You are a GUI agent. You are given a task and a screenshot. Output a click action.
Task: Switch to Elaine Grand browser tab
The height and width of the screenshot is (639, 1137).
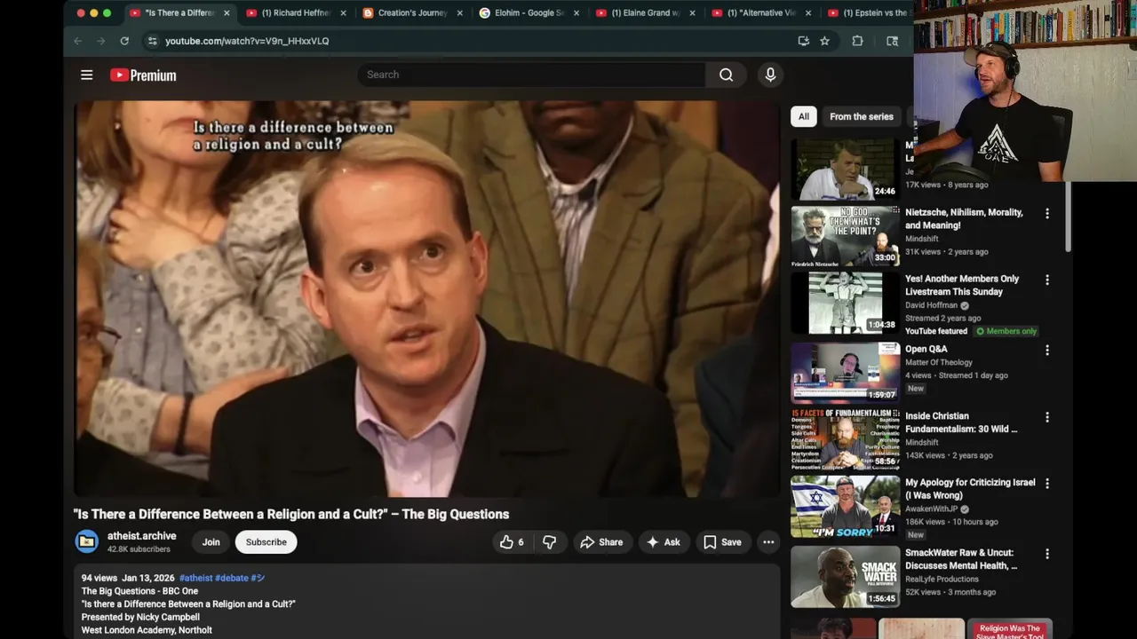click(x=646, y=13)
